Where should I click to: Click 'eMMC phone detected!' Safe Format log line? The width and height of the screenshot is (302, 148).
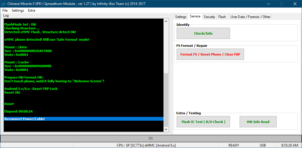point(47,40)
